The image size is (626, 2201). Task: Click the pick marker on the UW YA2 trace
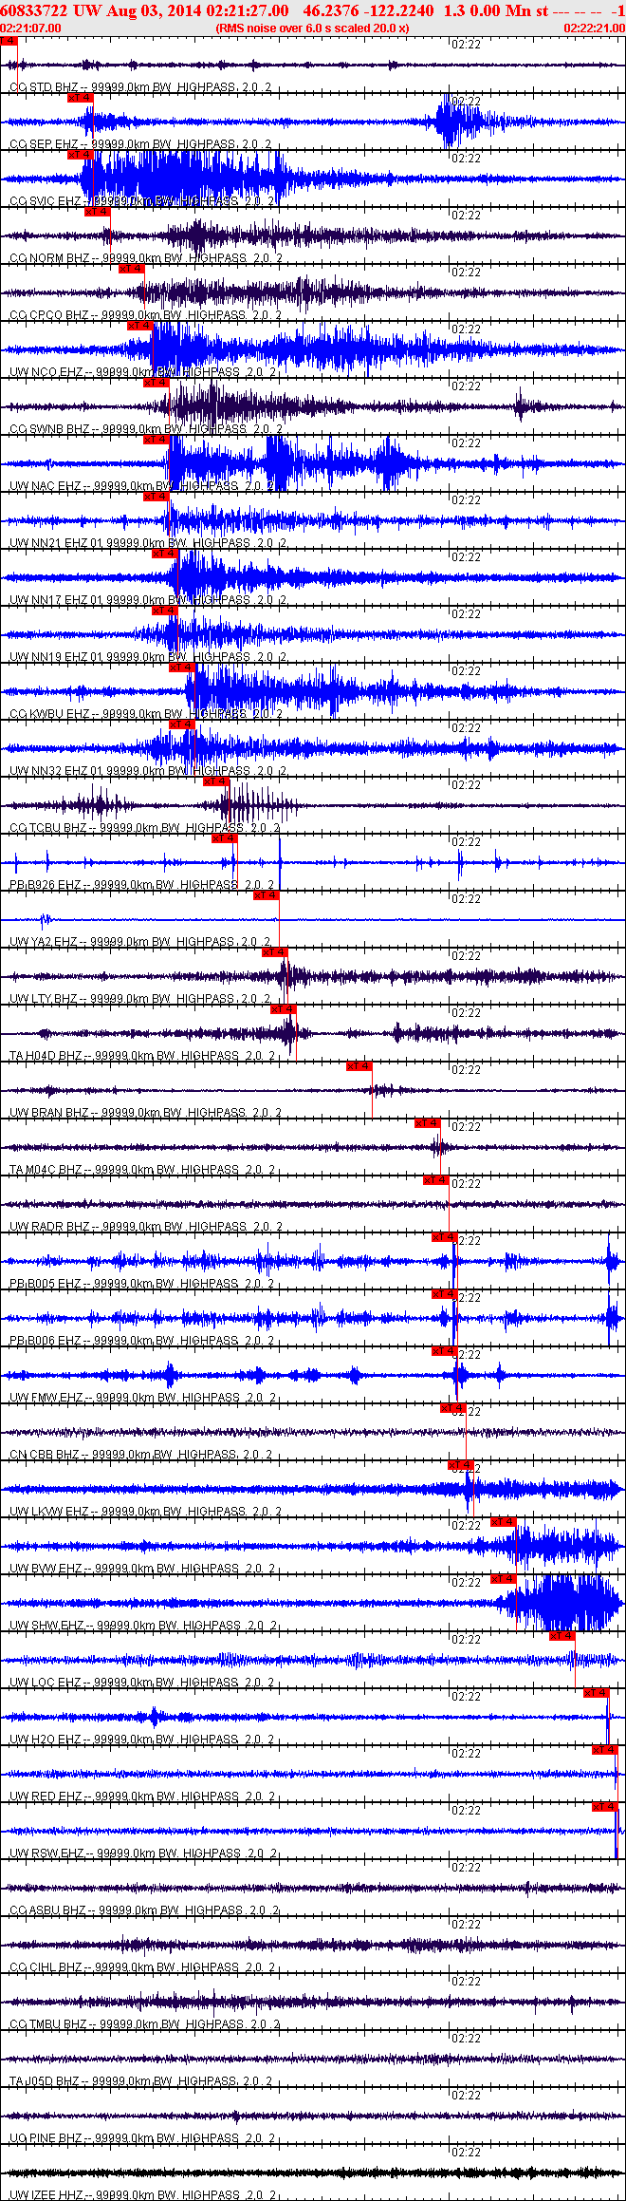(x=267, y=895)
